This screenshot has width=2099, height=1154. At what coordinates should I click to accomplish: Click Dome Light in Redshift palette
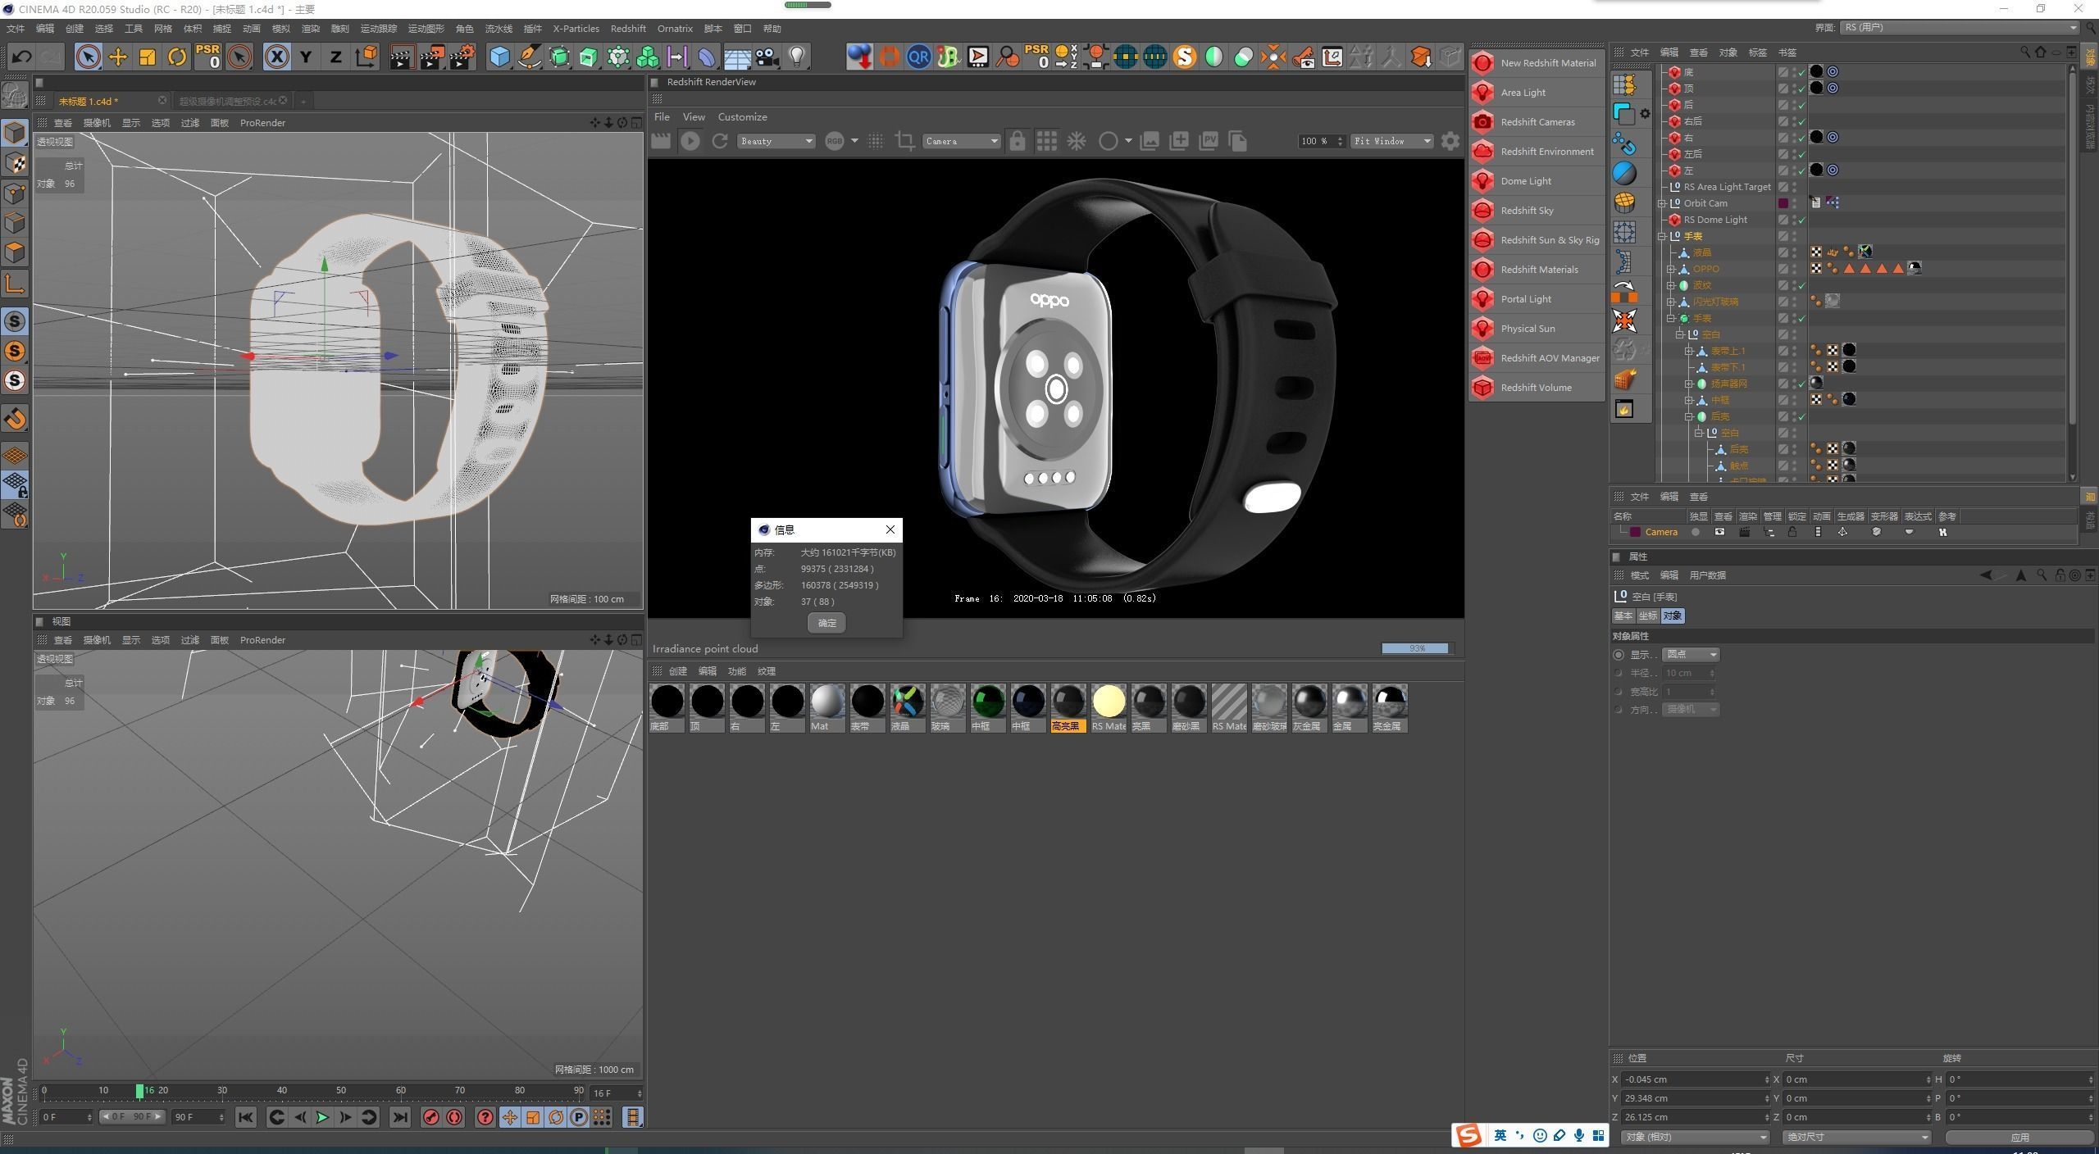(1536, 181)
